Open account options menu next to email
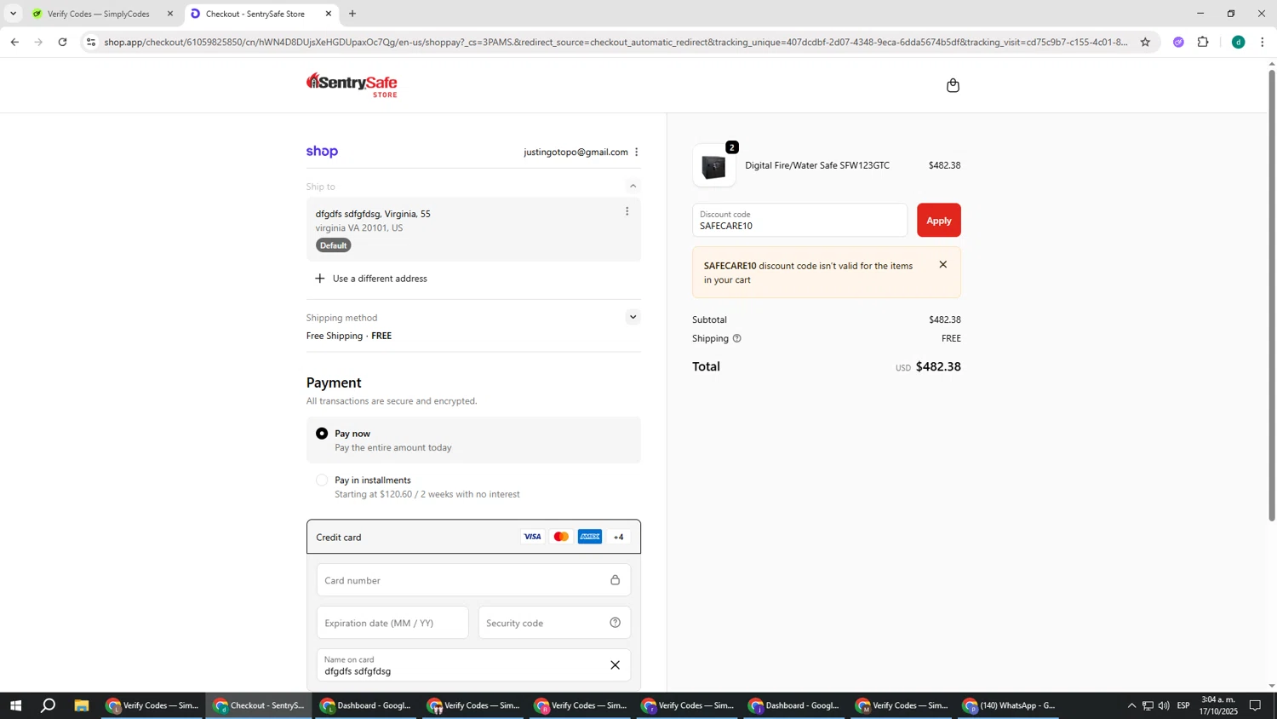Viewport: 1277px width, 719px height. tap(636, 152)
